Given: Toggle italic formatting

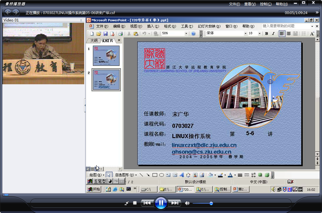Looking at the screenshot, I should click(x=273, y=34).
